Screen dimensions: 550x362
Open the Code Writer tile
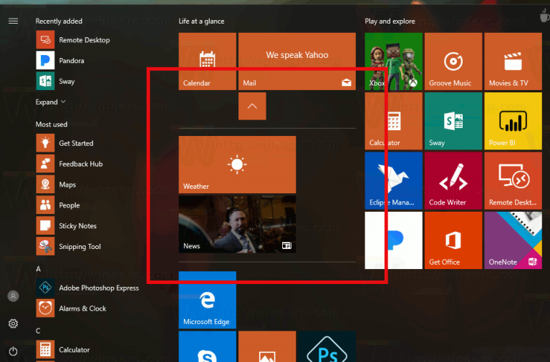(x=452, y=182)
